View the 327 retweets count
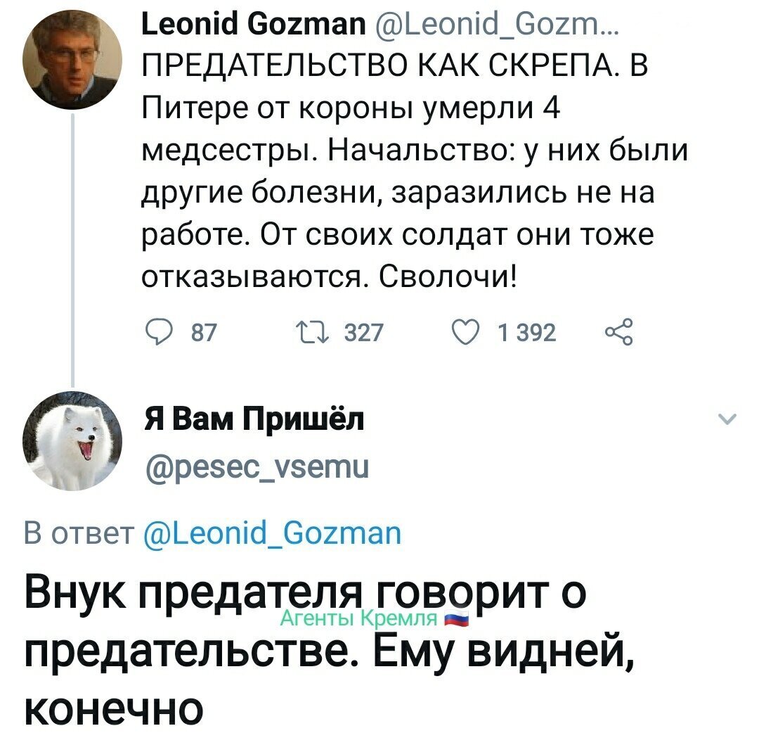 coord(364,333)
